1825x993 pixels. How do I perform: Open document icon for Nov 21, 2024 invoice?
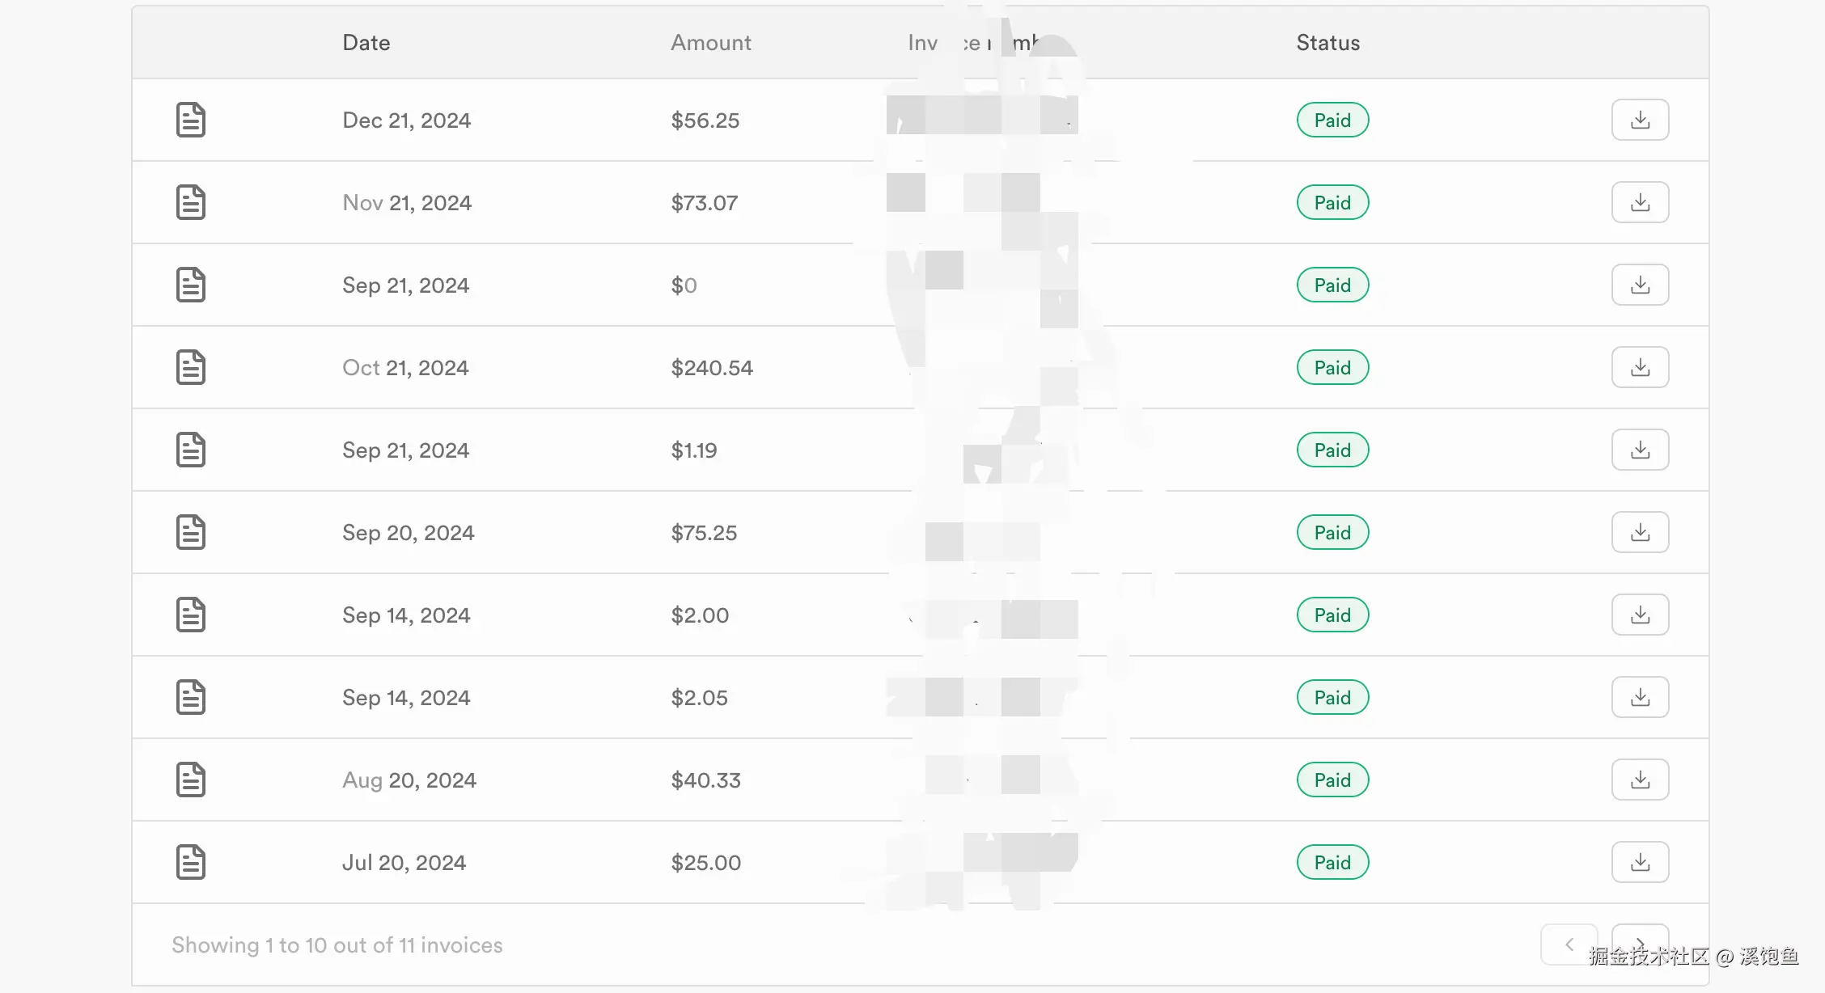click(191, 202)
